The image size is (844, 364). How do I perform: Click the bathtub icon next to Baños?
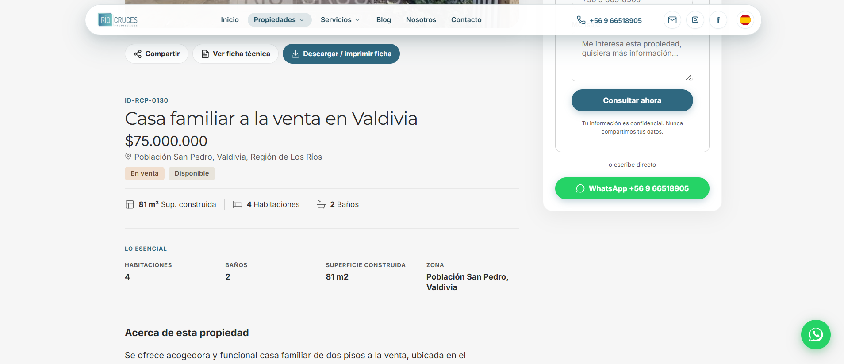pyautogui.click(x=321, y=204)
